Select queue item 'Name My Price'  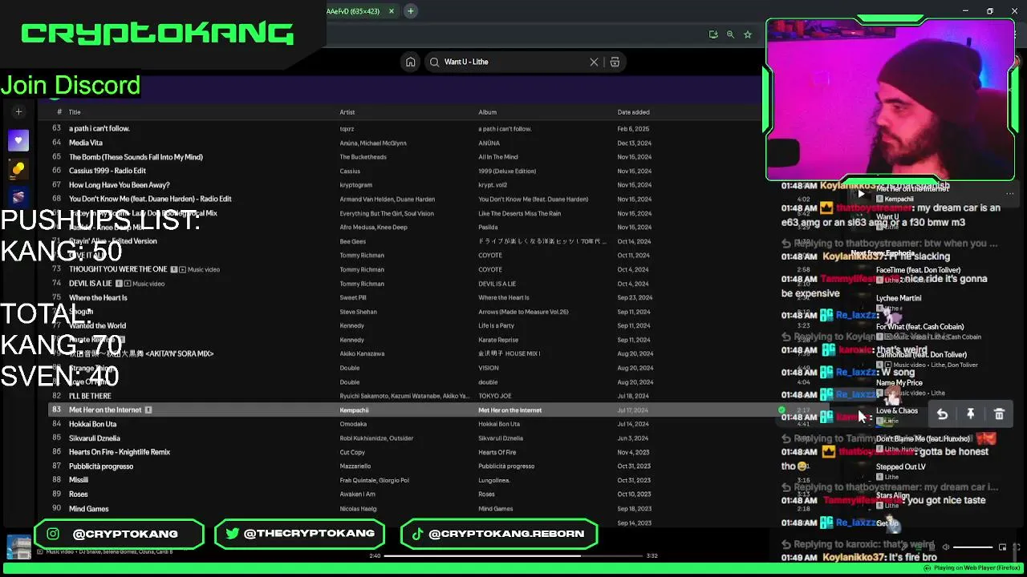[x=899, y=382]
